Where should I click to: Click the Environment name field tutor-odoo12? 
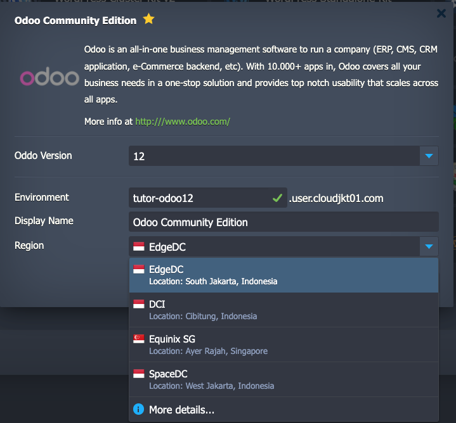click(x=208, y=198)
